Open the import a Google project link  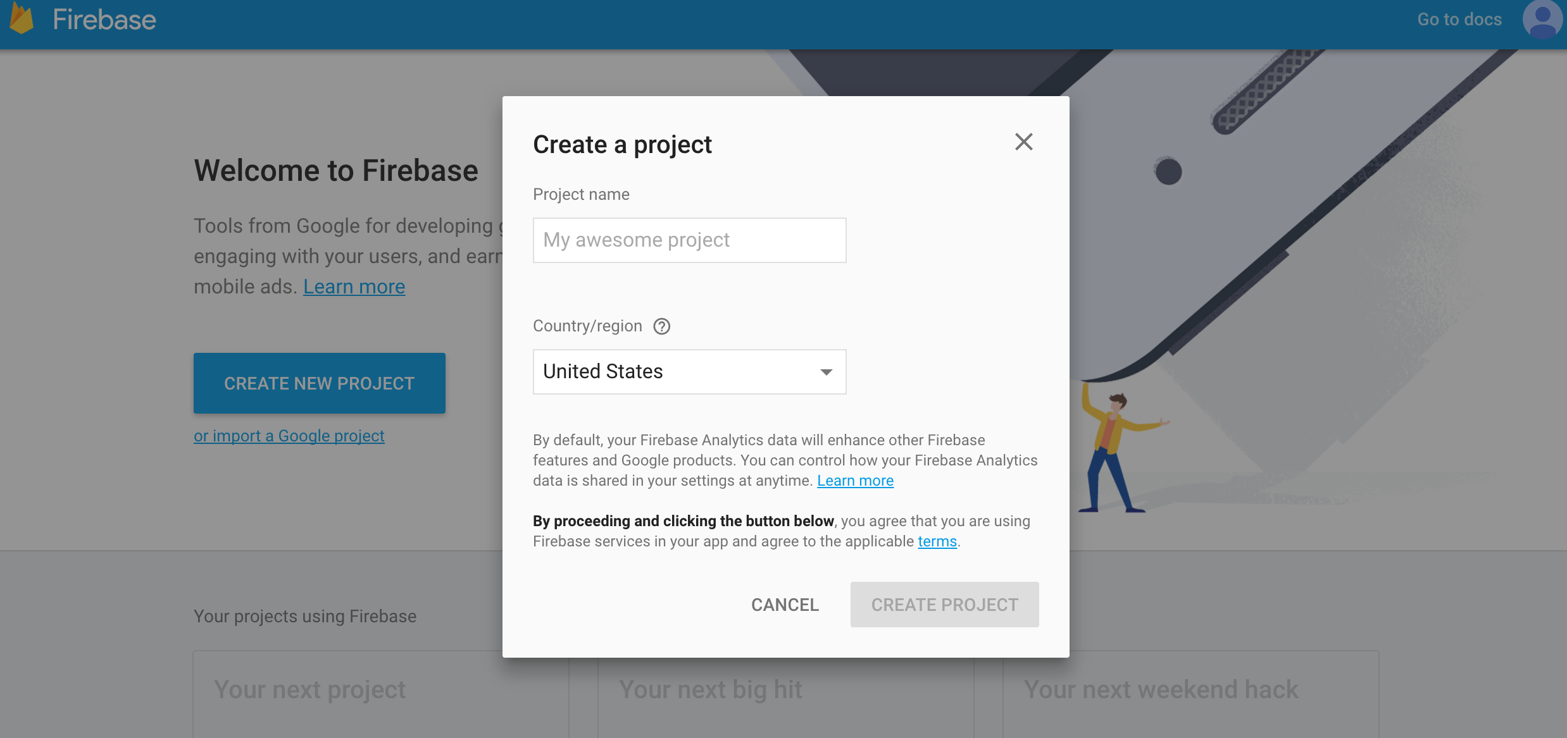pyautogui.click(x=289, y=436)
